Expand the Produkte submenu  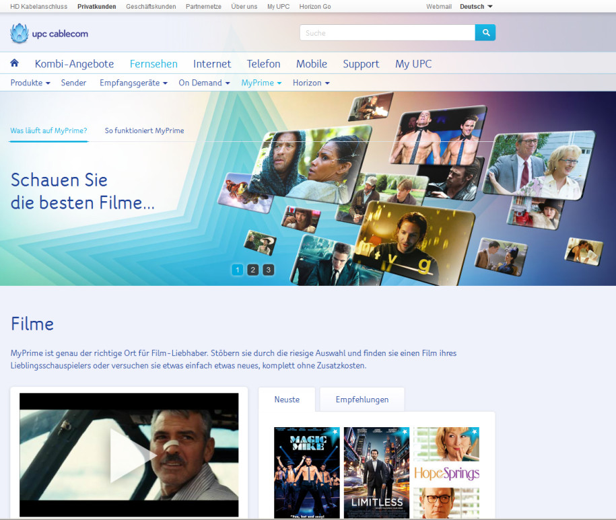coord(30,83)
